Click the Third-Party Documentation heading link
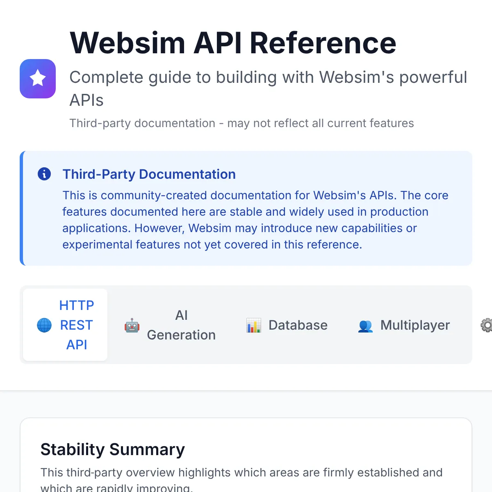 [x=149, y=174]
